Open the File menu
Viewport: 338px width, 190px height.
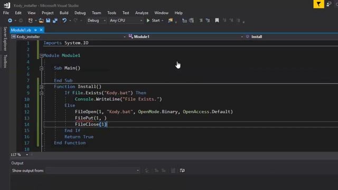(6, 13)
